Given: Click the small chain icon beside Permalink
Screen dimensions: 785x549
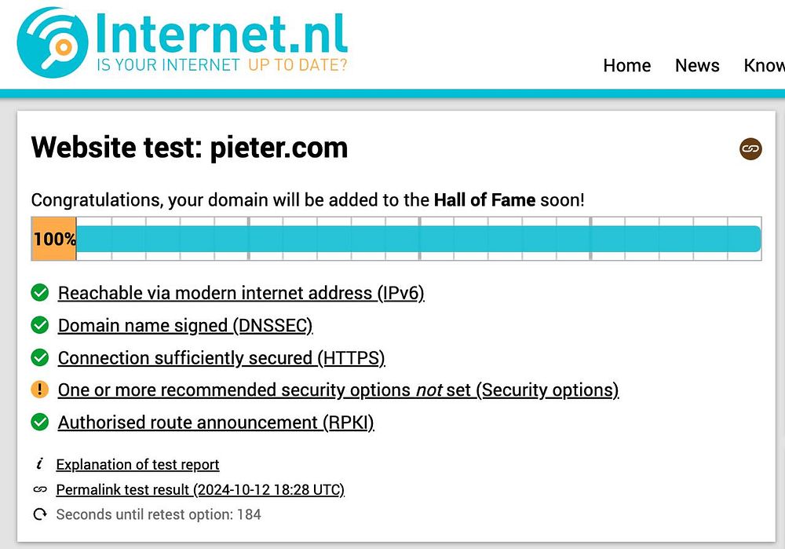Looking at the screenshot, I should [39, 489].
